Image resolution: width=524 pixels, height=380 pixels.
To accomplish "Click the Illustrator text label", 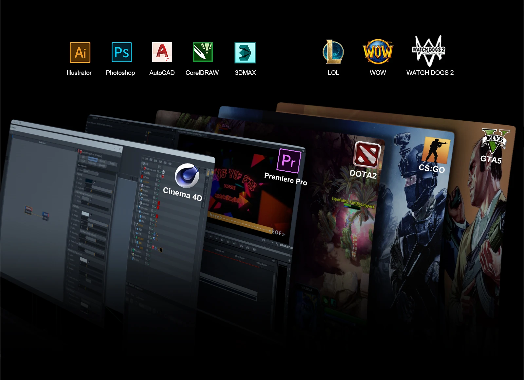I will [x=79, y=73].
